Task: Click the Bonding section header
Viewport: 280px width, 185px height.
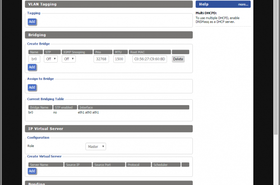Action: [x=109, y=183]
